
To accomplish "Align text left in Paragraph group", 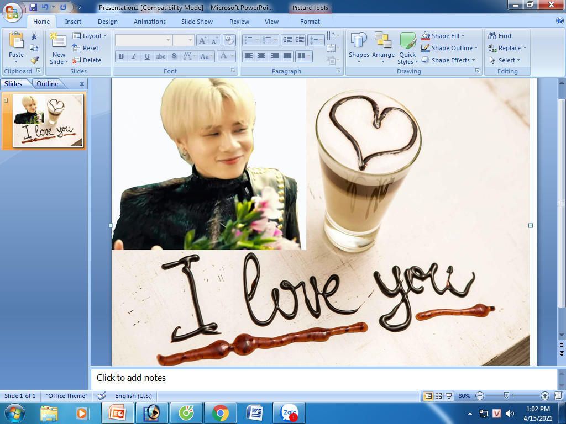I will point(248,56).
